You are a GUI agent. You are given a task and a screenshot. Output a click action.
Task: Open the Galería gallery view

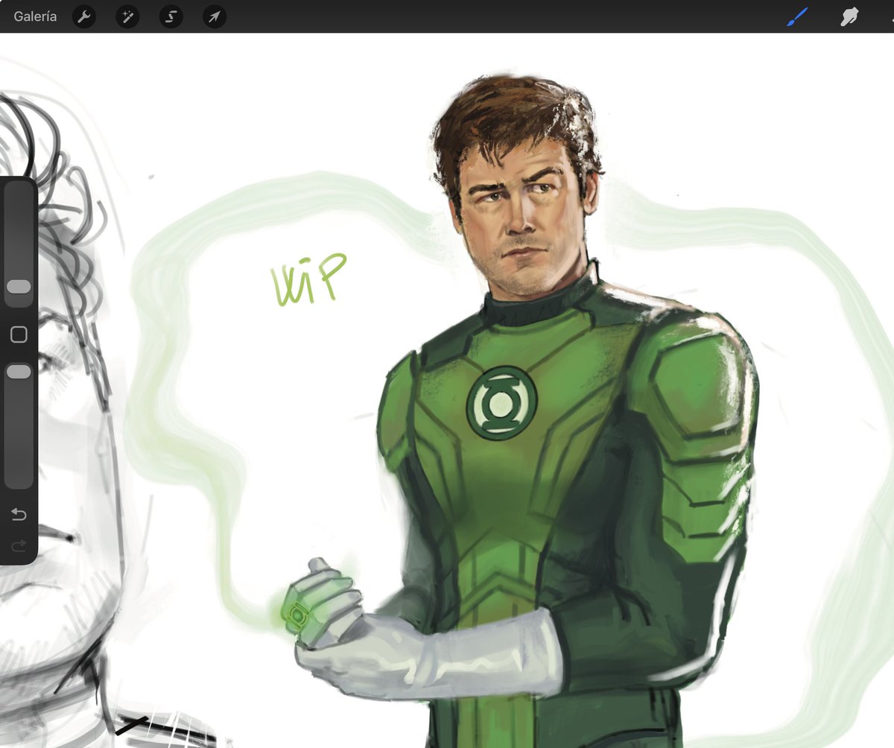tap(35, 16)
